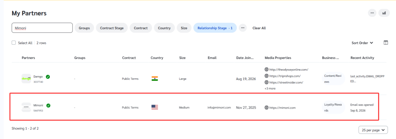Click the column layout icon beside Sort Order
Viewport: 396px width, 139px height.
[386, 43]
